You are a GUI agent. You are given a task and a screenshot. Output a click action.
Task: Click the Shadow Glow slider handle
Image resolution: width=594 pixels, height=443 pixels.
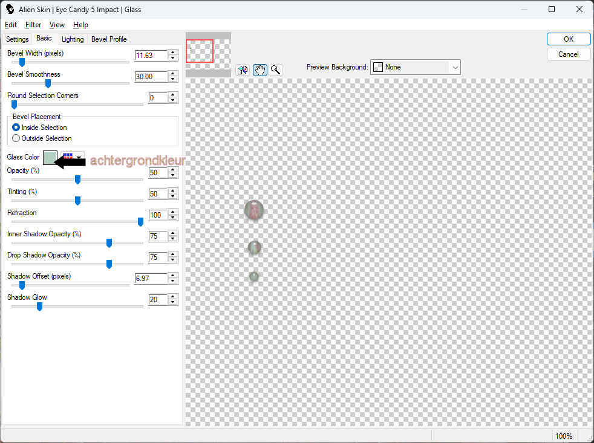39,306
